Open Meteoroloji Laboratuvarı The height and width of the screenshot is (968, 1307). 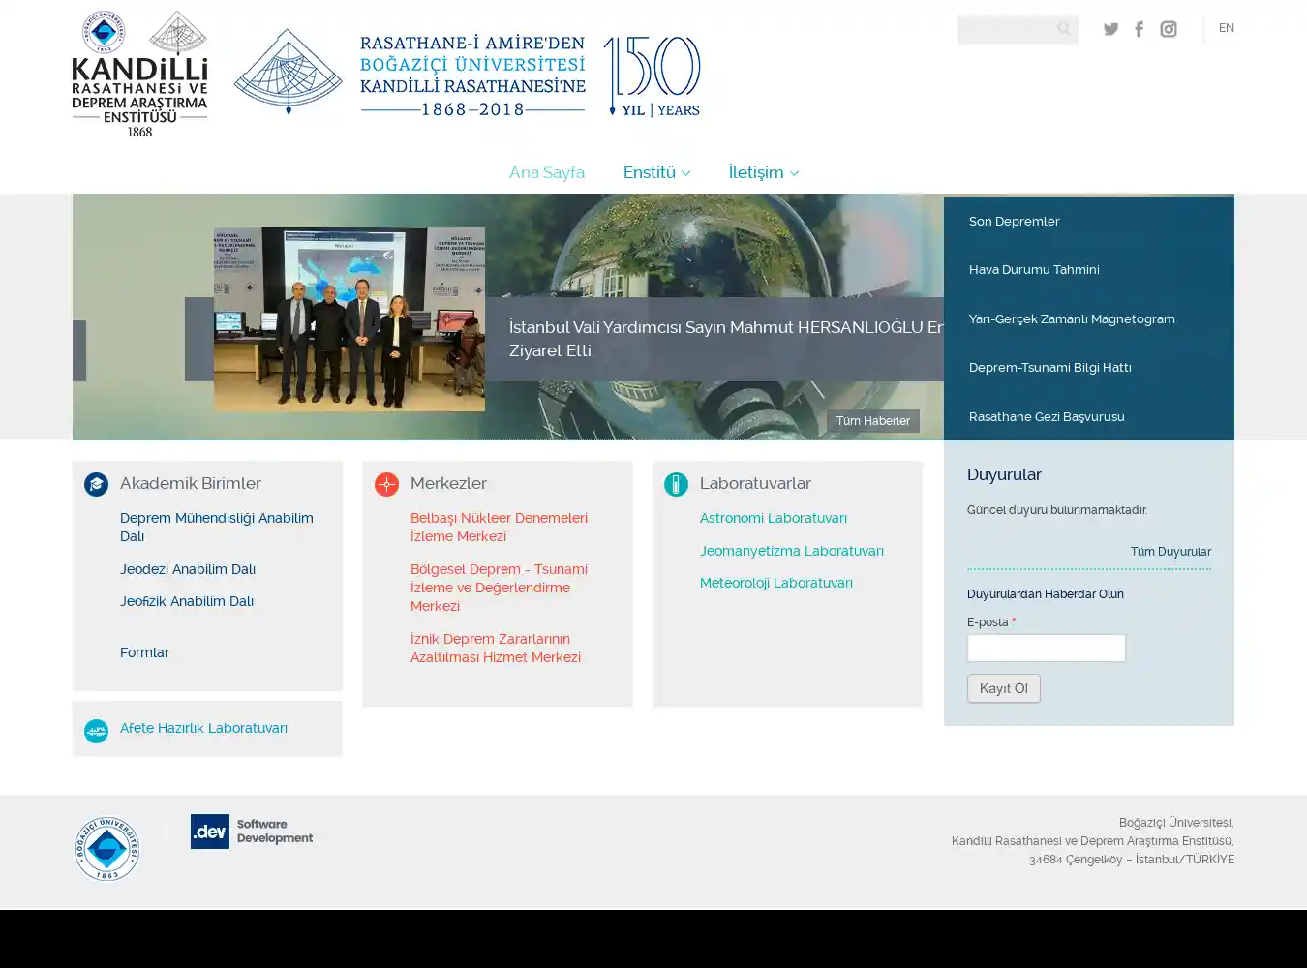coord(776,583)
